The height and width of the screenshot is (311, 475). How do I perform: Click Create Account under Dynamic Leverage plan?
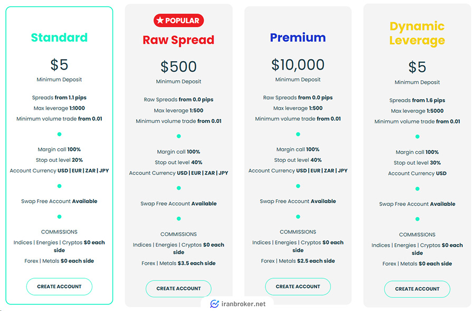417,289
